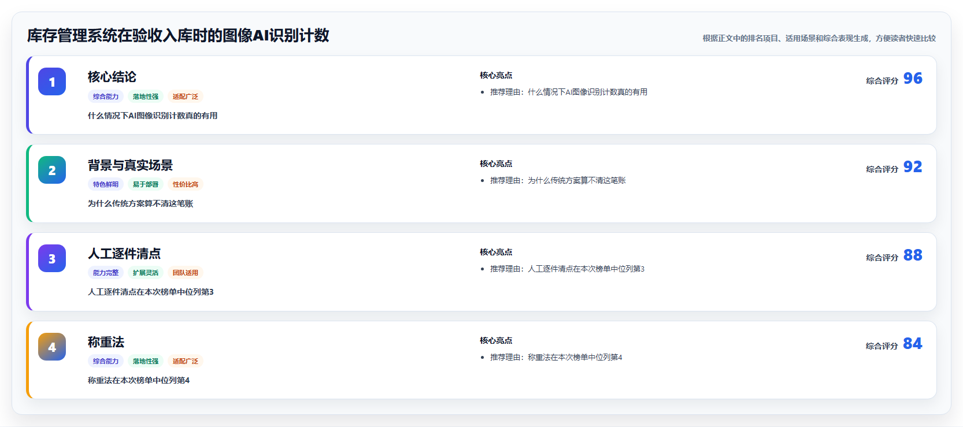963x427 pixels.
Task: Click 核心亮点 heading in 背景与真实场景 card
Action: pyautogui.click(x=496, y=164)
